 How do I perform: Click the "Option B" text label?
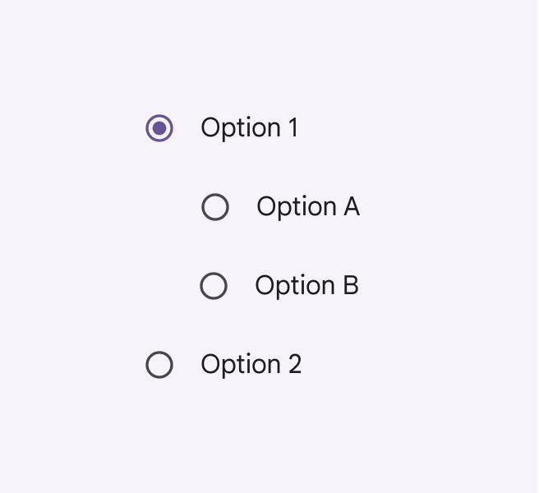(x=306, y=286)
